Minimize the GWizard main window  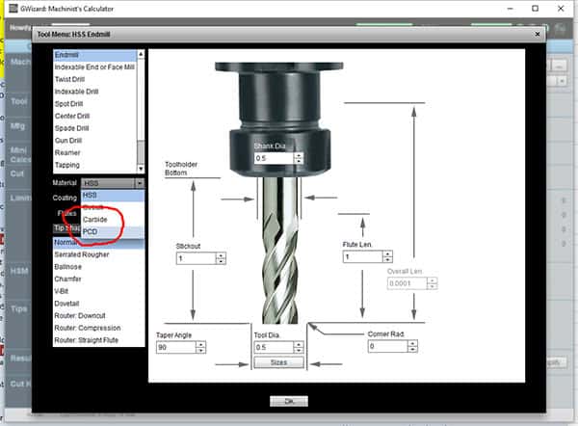point(511,8)
